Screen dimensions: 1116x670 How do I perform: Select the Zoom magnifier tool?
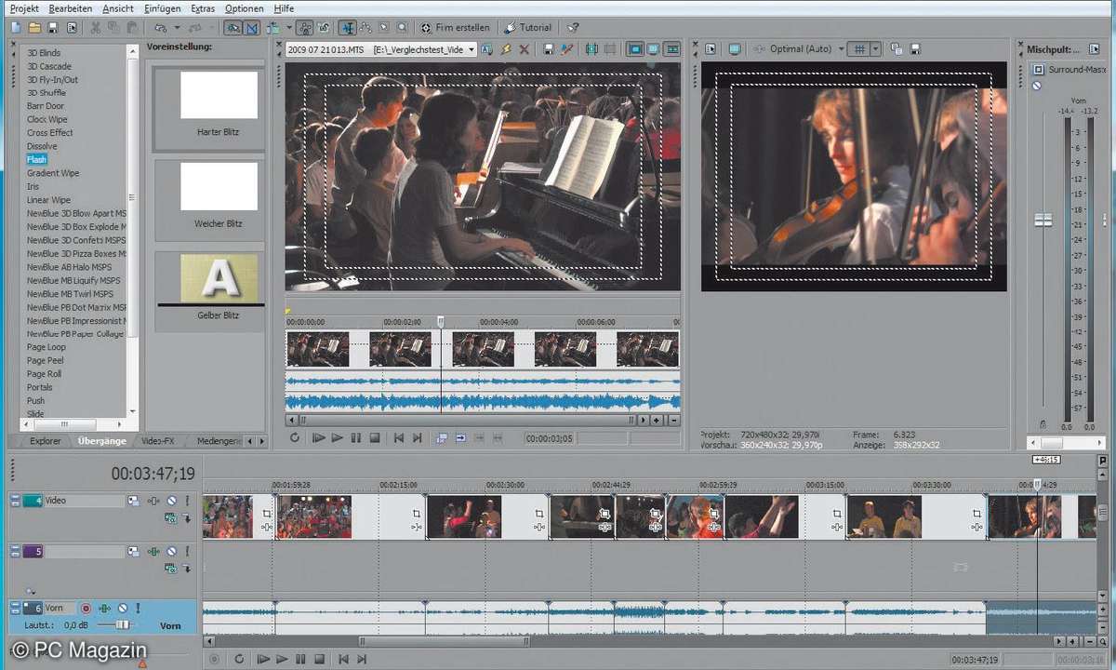coord(402,28)
